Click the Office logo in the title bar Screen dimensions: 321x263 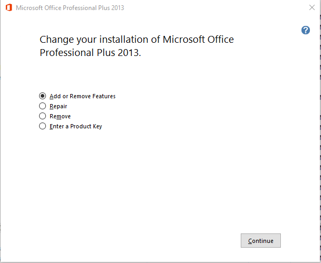(8, 8)
